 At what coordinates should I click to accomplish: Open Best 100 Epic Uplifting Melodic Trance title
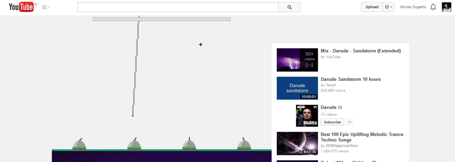pyautogui.click(x=362, y=138)
